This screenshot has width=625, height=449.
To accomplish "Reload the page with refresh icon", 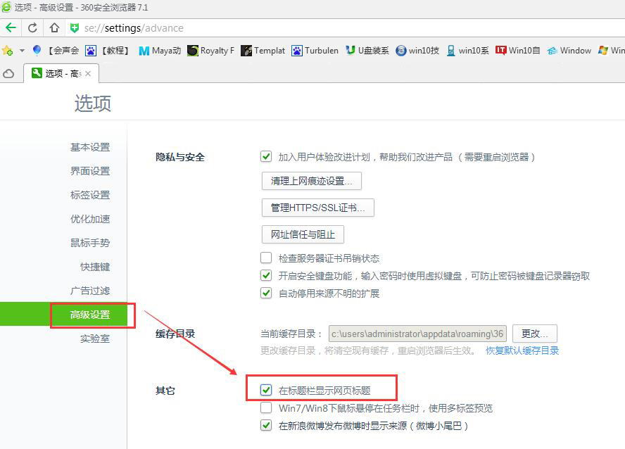I will click(x=32, y=28).
